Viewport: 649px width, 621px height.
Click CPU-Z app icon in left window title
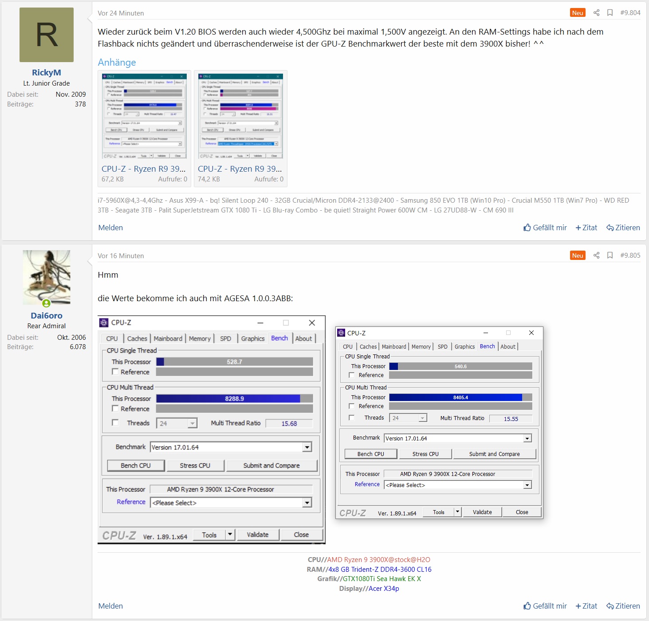tap(104, 322)
